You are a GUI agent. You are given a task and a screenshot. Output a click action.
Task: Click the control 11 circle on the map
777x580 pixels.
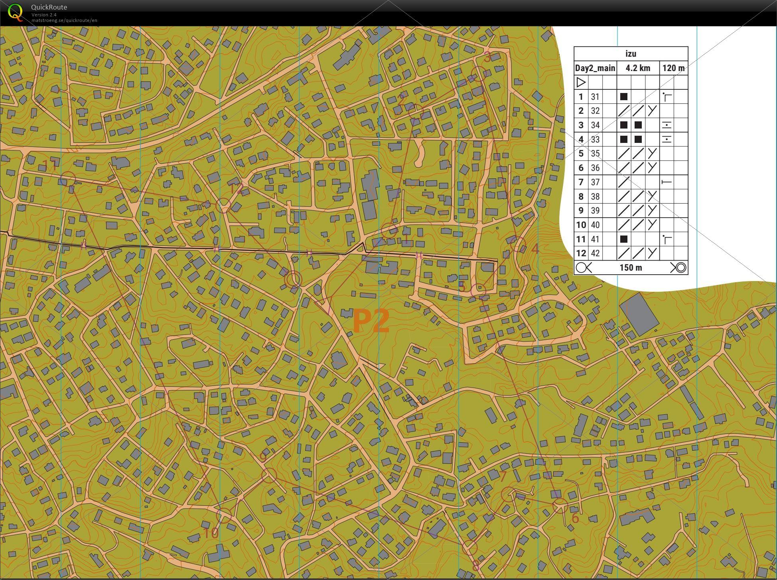68,179
